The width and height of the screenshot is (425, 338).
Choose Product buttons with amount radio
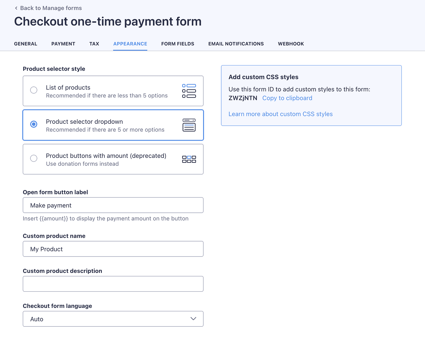(34, 159)
